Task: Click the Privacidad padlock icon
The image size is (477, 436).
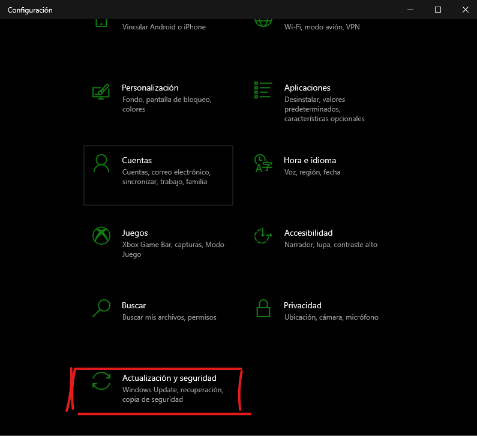Action: tap(263, 308)
